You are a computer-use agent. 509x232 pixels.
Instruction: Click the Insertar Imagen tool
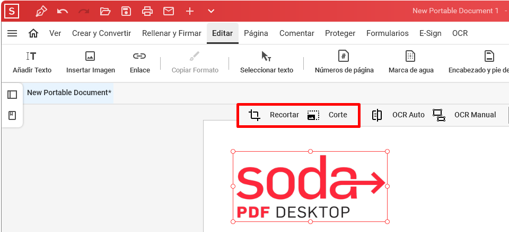91,62
